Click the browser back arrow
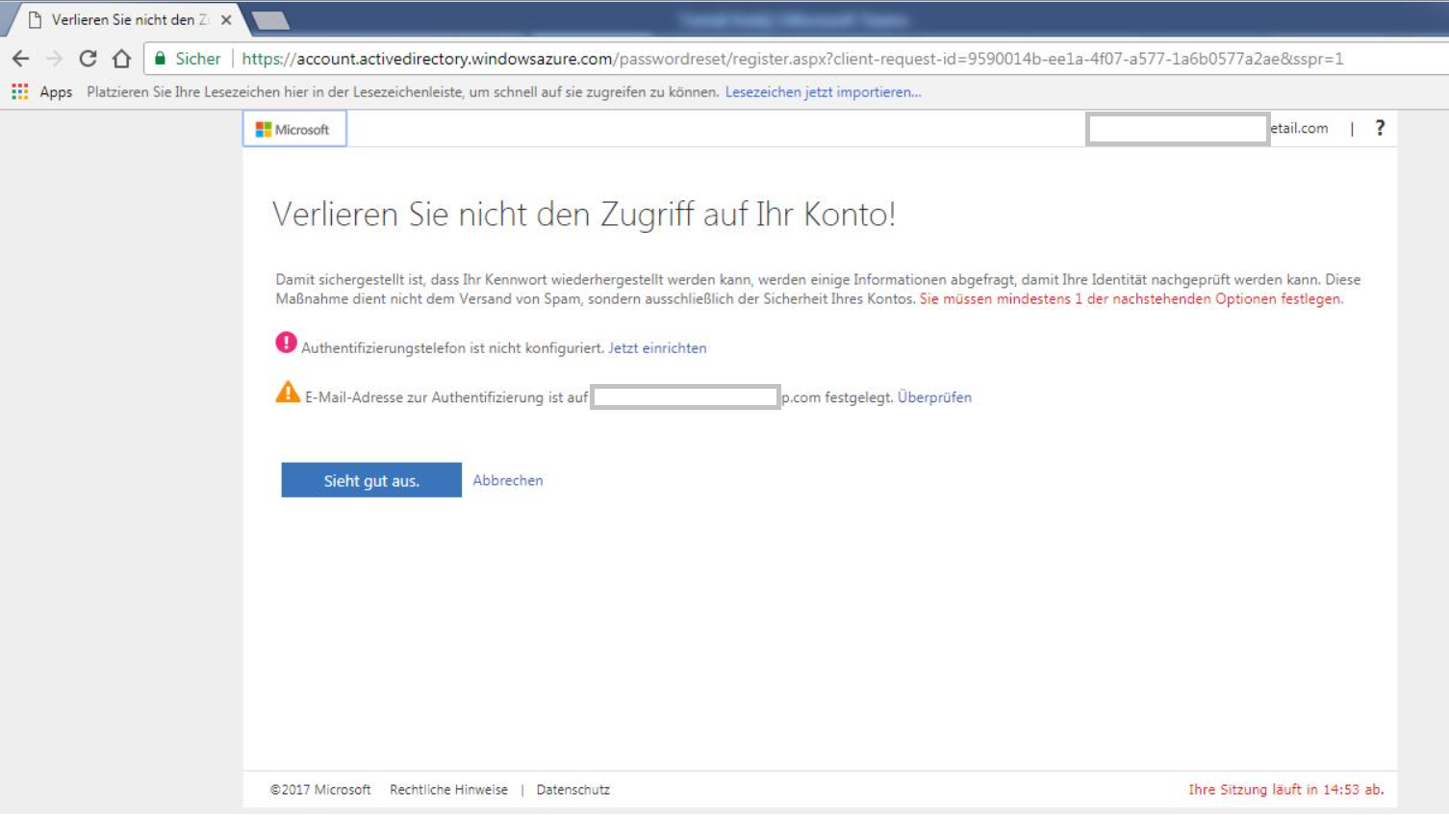 click(20, 58)
